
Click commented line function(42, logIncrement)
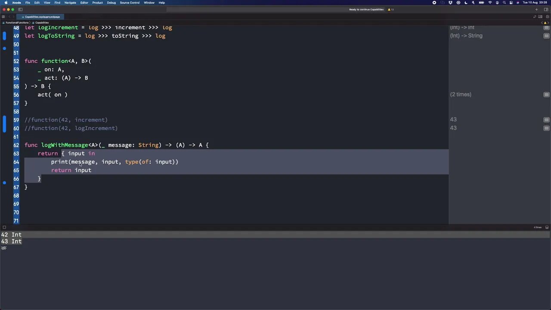tap(71, 128)
